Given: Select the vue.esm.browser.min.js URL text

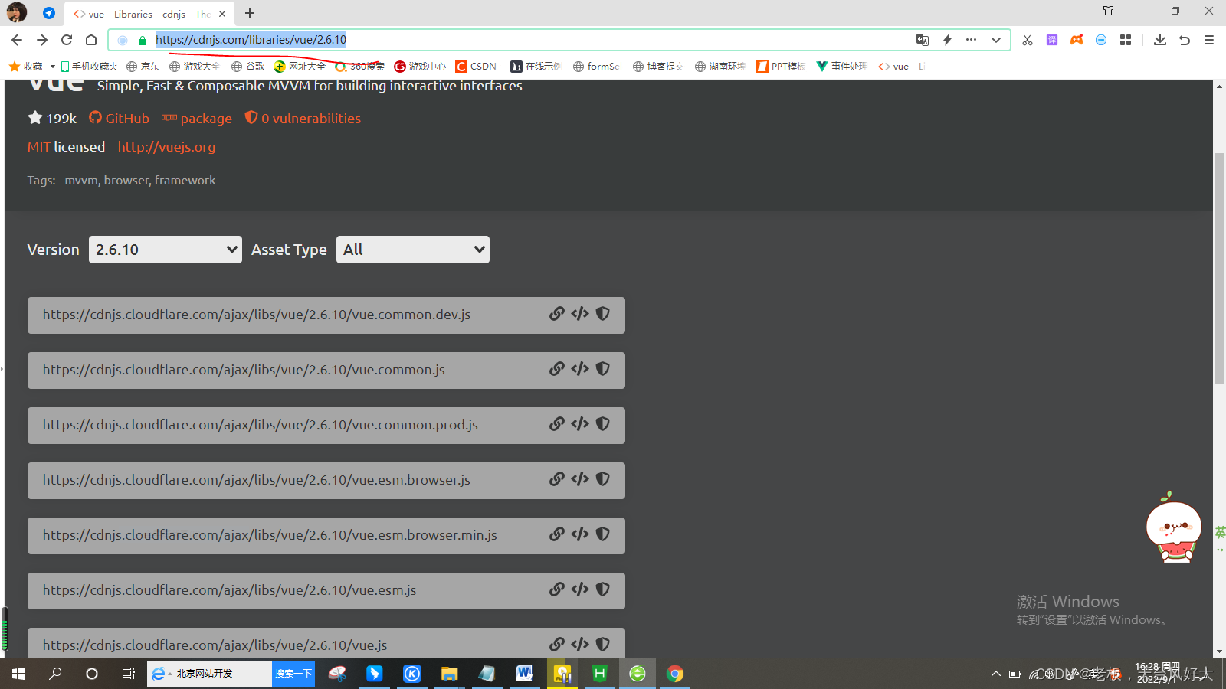Looking at the screenshot, I should tap(270, 535).
